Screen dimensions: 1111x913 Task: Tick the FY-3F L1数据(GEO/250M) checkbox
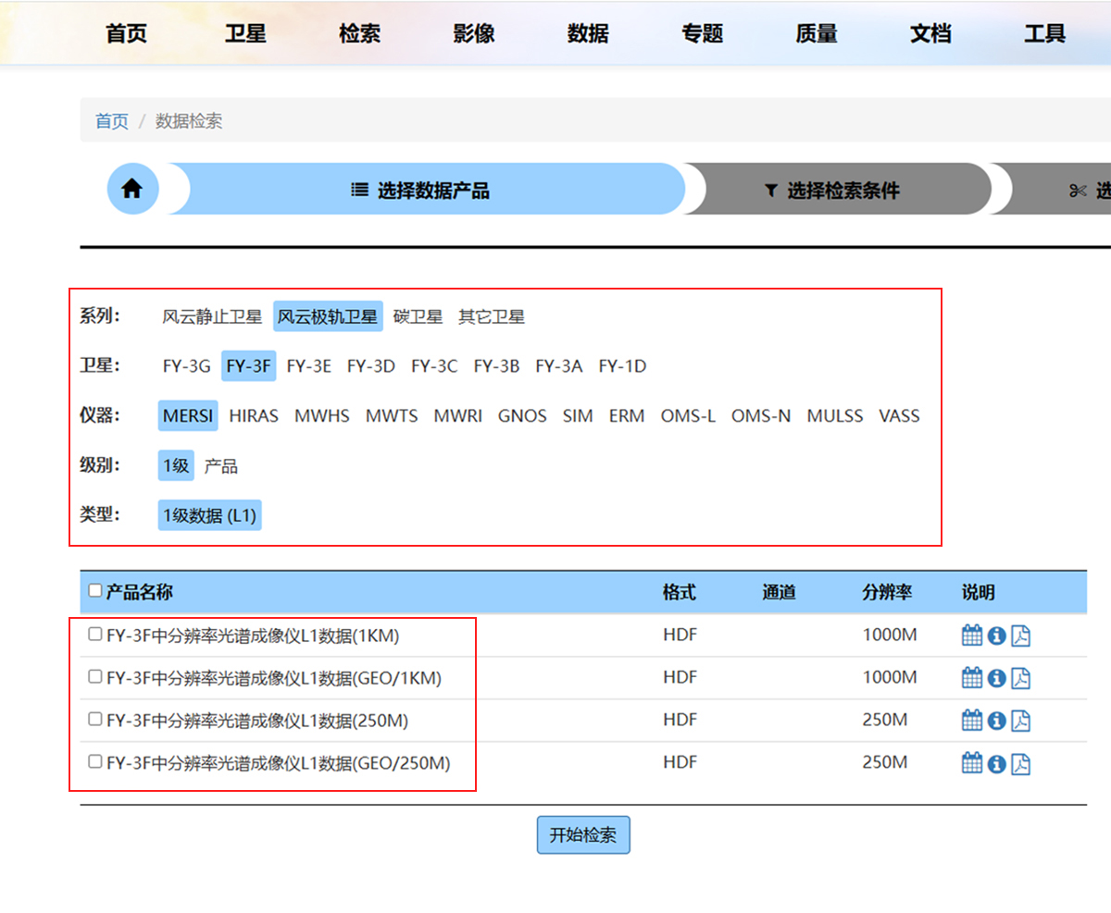pos(94,762)
